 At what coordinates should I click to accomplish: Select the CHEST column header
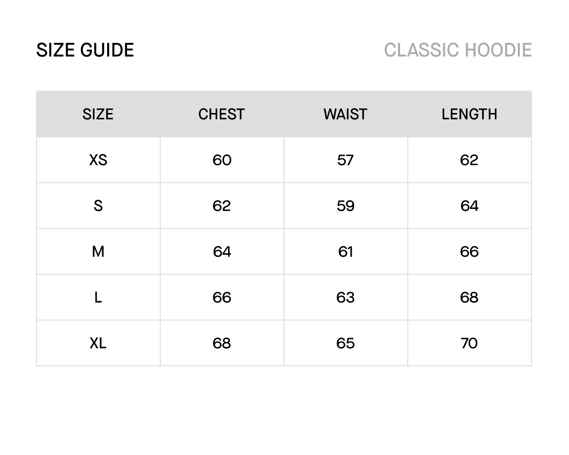(x=222, y=114)
